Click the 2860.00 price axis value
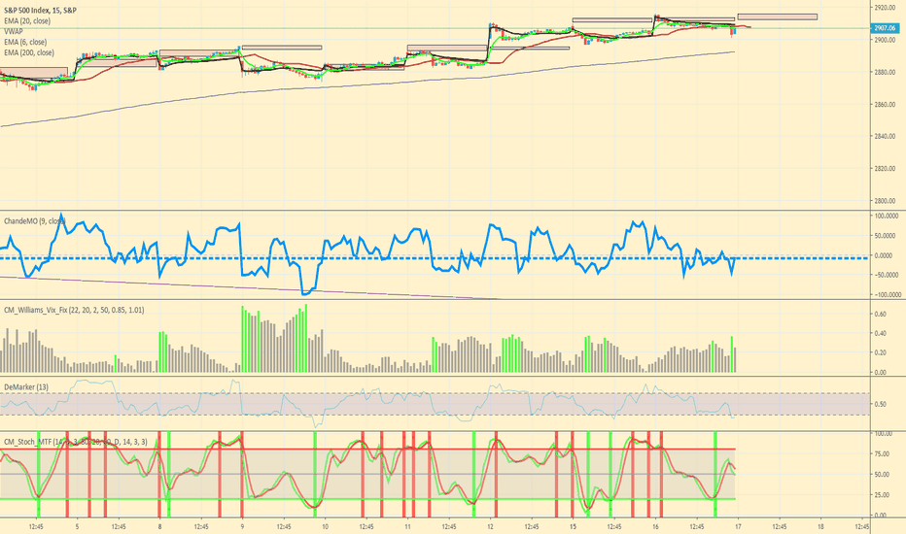The height and width of the screenshot is (534, 906). (884, 105)
